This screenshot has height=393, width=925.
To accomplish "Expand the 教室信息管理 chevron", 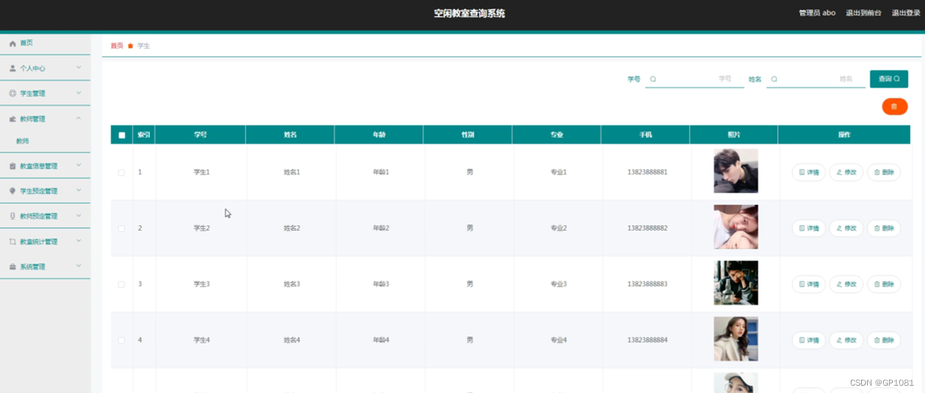I will point(79,165).
